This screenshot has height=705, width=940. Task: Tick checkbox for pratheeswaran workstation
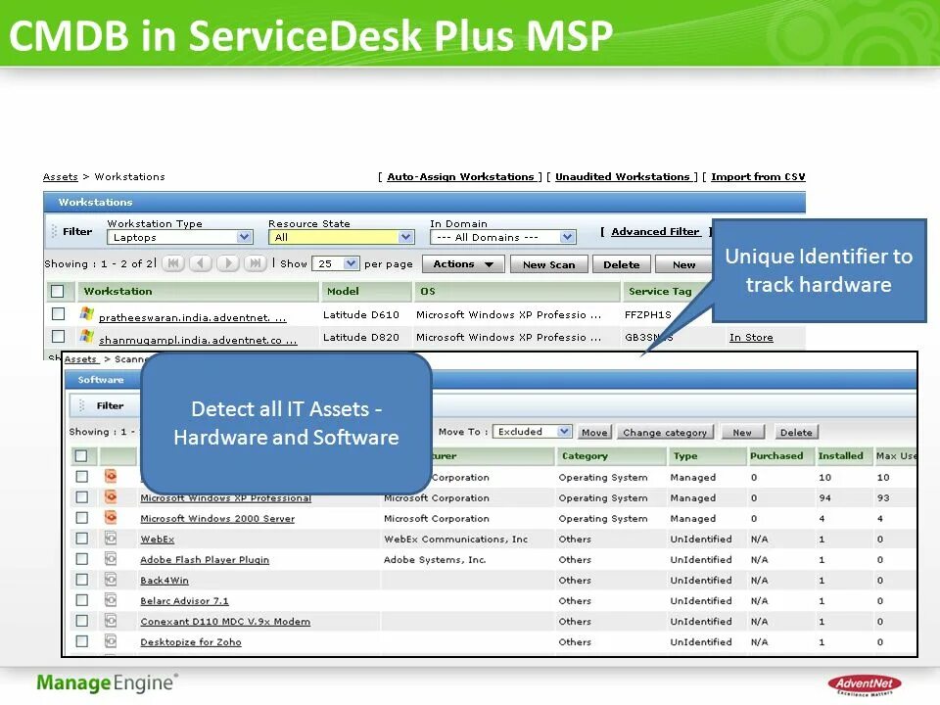coord(58,313)
